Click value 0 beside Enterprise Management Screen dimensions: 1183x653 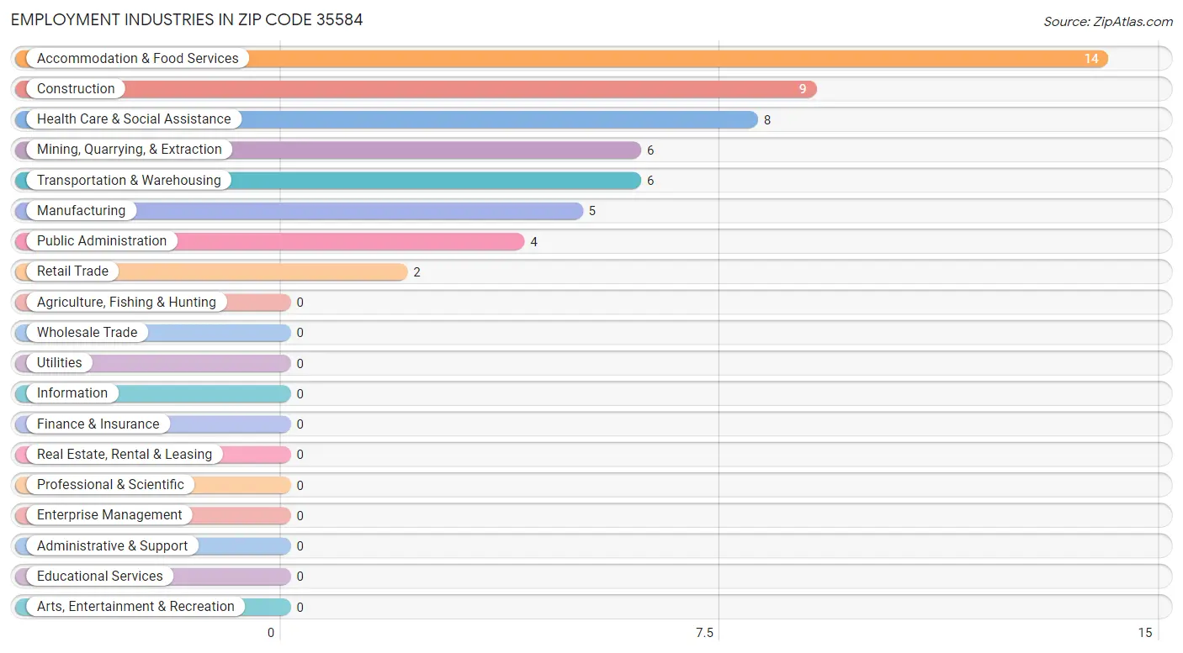pos(300,516)
